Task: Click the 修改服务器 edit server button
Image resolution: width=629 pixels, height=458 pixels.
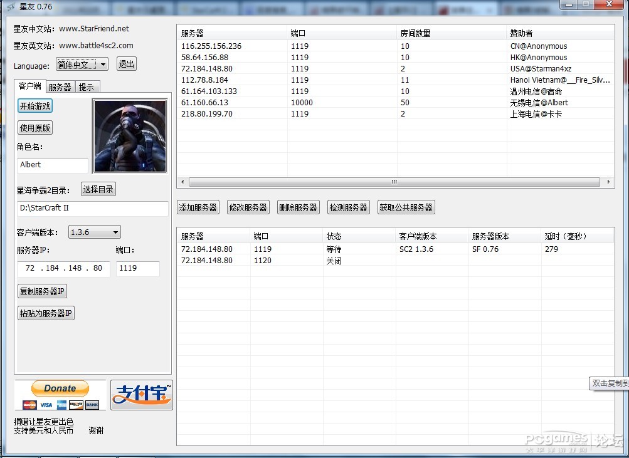Action: (x=248, y=207)
